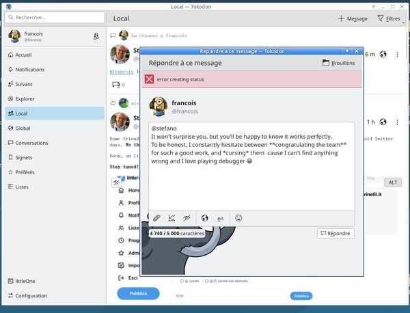Open the Accueil home timeline
Image resolution: width=410 pixels, height=313 pixels.
click(55, 55)
